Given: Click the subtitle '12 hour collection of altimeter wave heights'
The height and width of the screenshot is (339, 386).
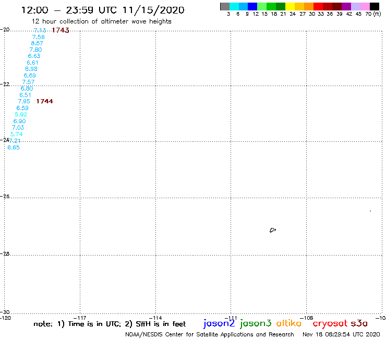Looking at the screenshot, I should tap(101, 21).
